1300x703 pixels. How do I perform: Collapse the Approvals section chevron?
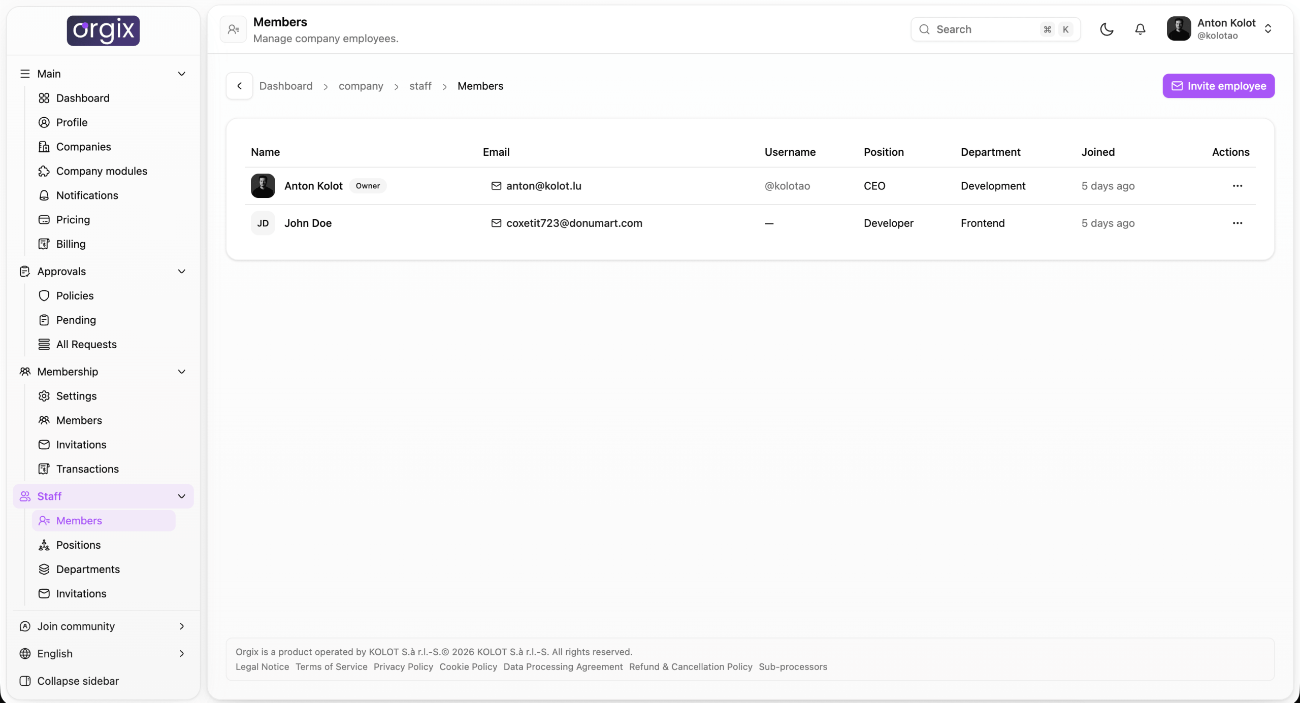tap(181, 272)
